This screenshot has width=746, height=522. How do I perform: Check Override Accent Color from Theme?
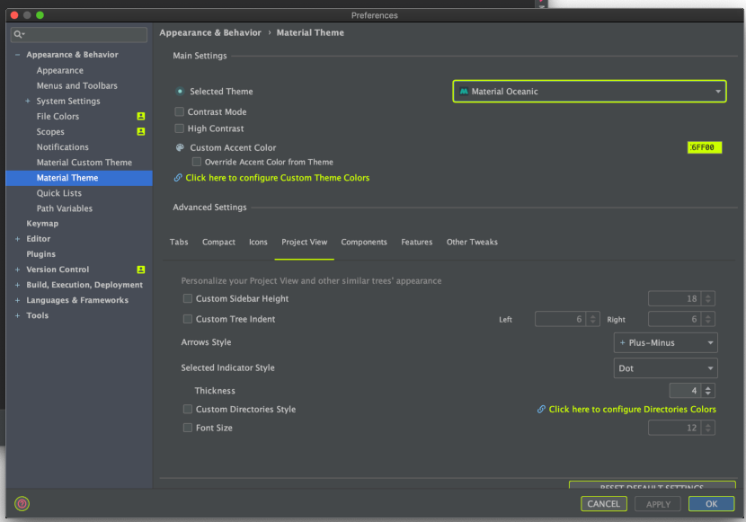coord(197,162)
